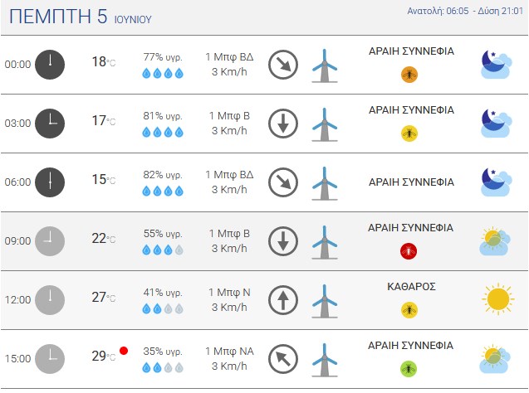Click the sunrise and sunset times text
The width and height of the screenshot is (529, 393).
[x=465, y=11]
